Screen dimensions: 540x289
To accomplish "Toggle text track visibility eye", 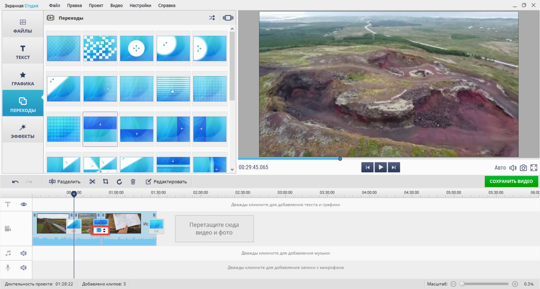I will (x=24, y=204).
